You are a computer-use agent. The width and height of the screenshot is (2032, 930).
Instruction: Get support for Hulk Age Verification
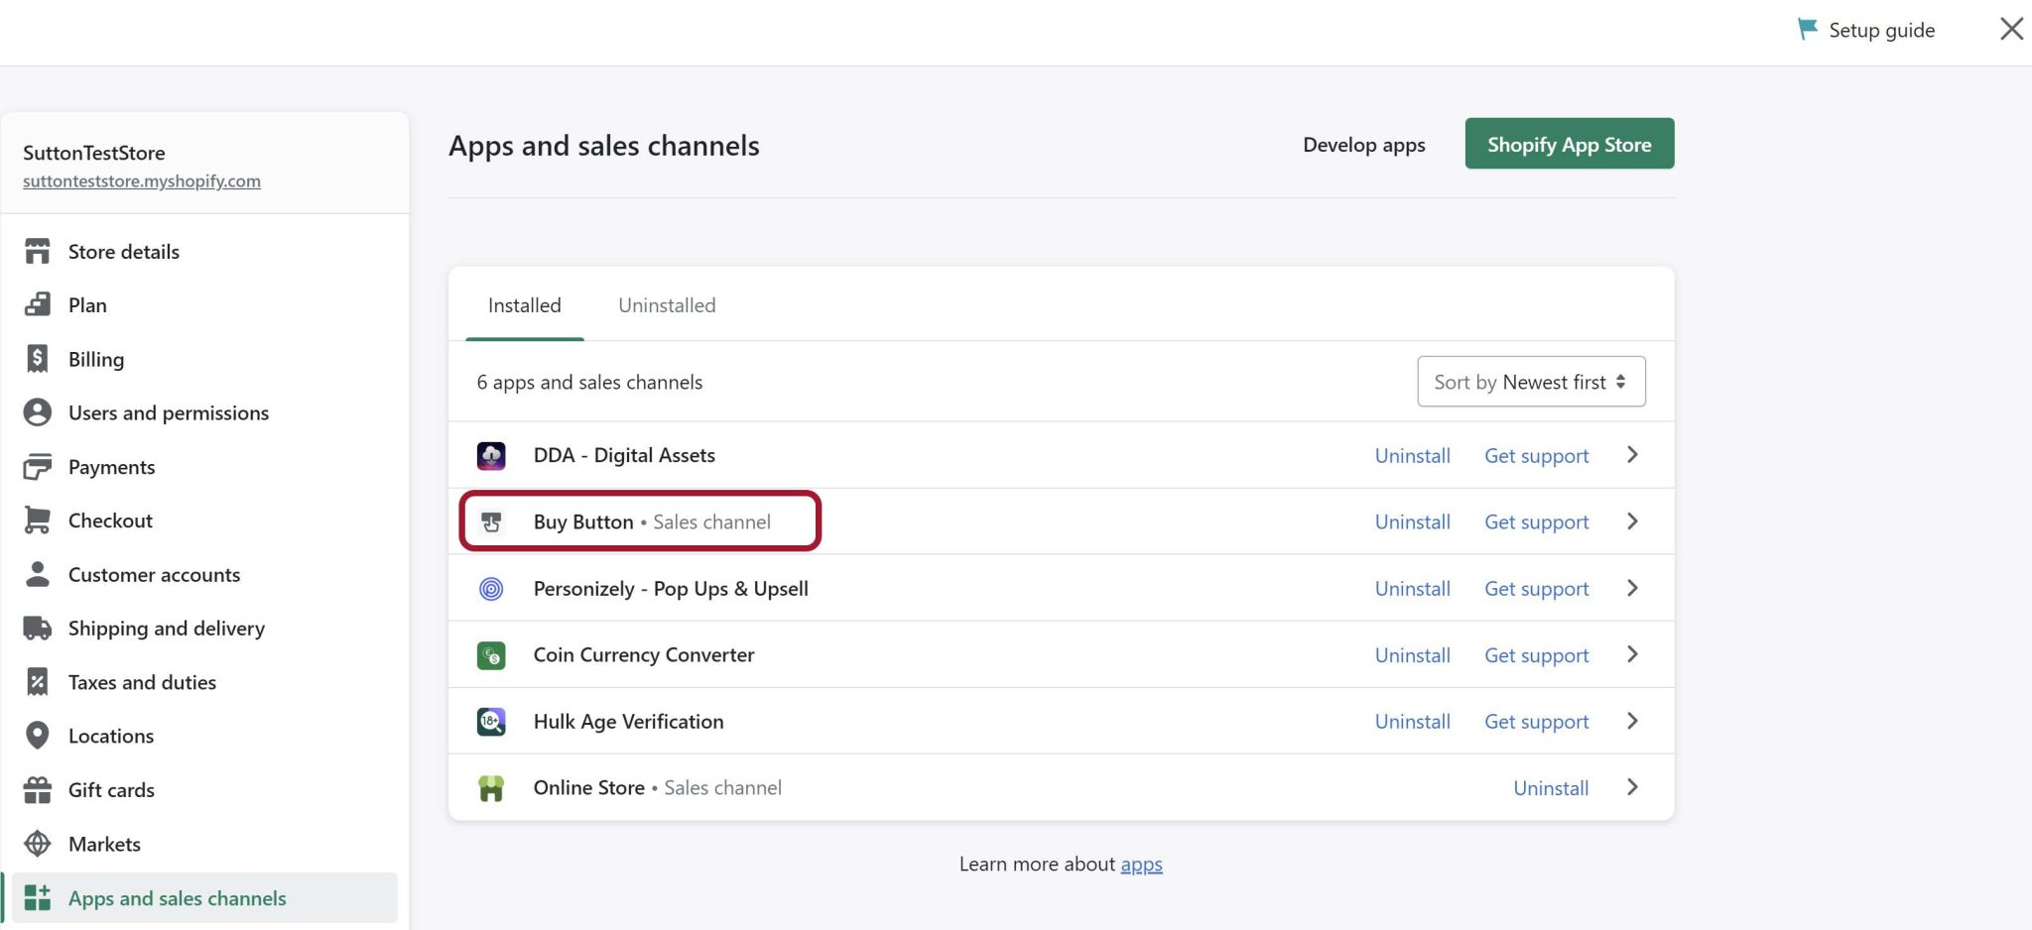click(x=1536, y=722)
